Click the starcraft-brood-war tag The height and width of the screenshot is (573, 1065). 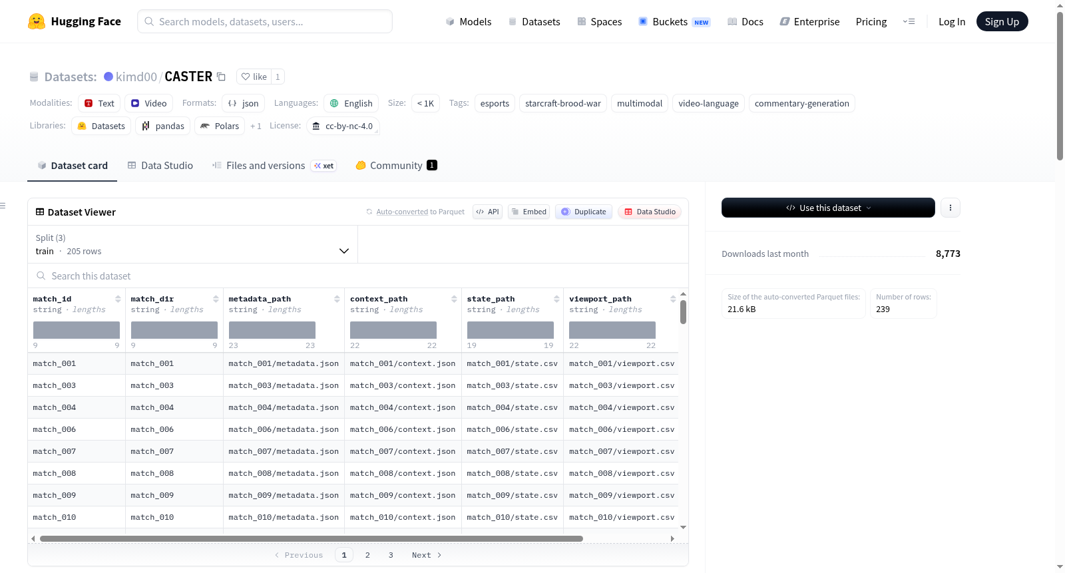coord(563,103)
